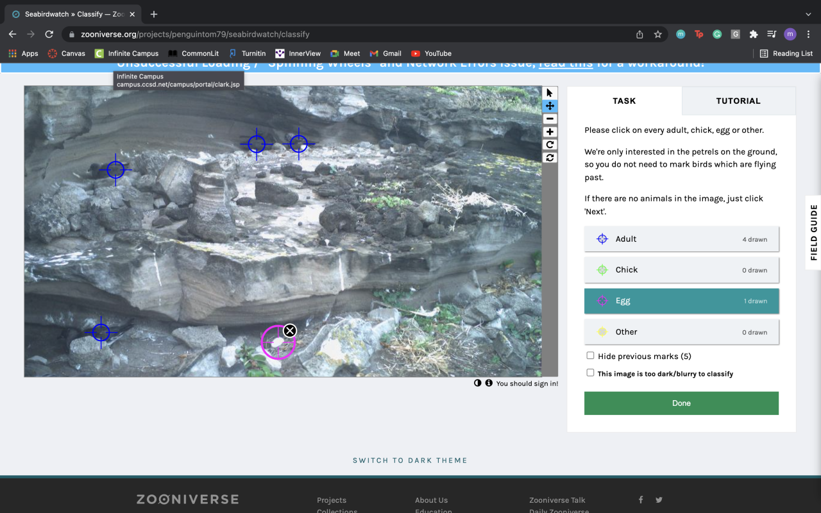The width and height of the screenshot is (821, 513).
Task: Go back in browser history
Action: 12,34
